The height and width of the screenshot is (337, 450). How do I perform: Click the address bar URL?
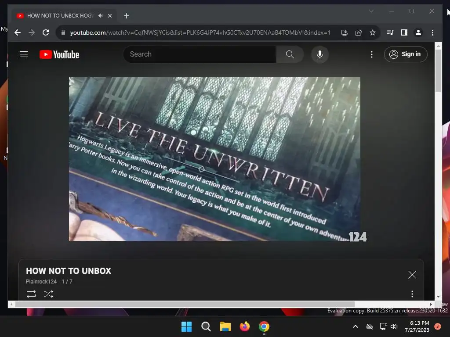(200, 32)
